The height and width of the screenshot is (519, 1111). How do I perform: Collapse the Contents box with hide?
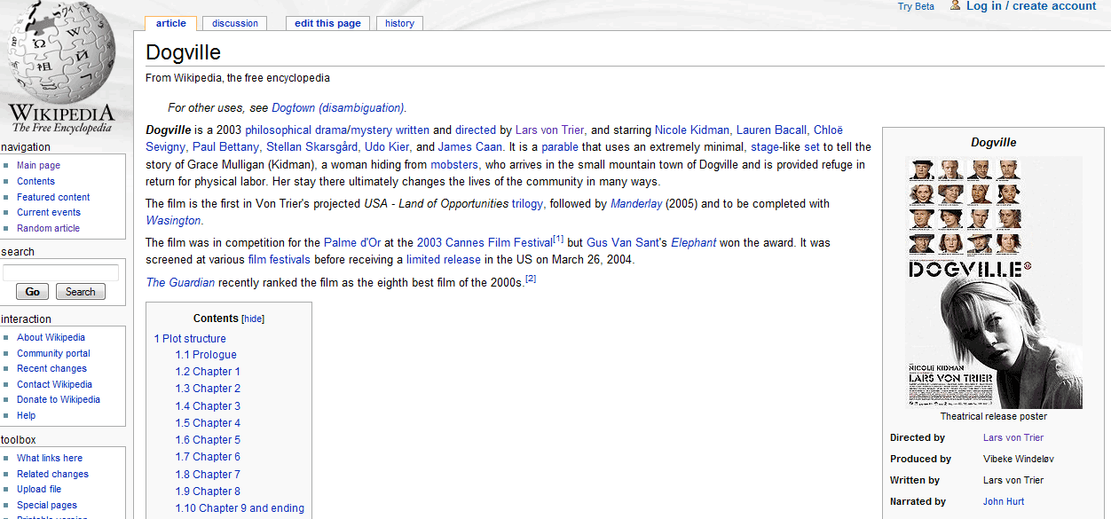(x=253, y=318)
